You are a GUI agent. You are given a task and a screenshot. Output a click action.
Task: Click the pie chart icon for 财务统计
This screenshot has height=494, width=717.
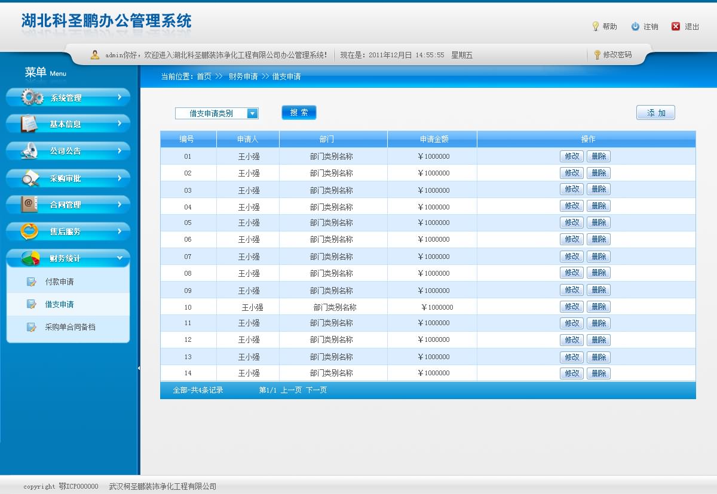[x=31, y=258]
